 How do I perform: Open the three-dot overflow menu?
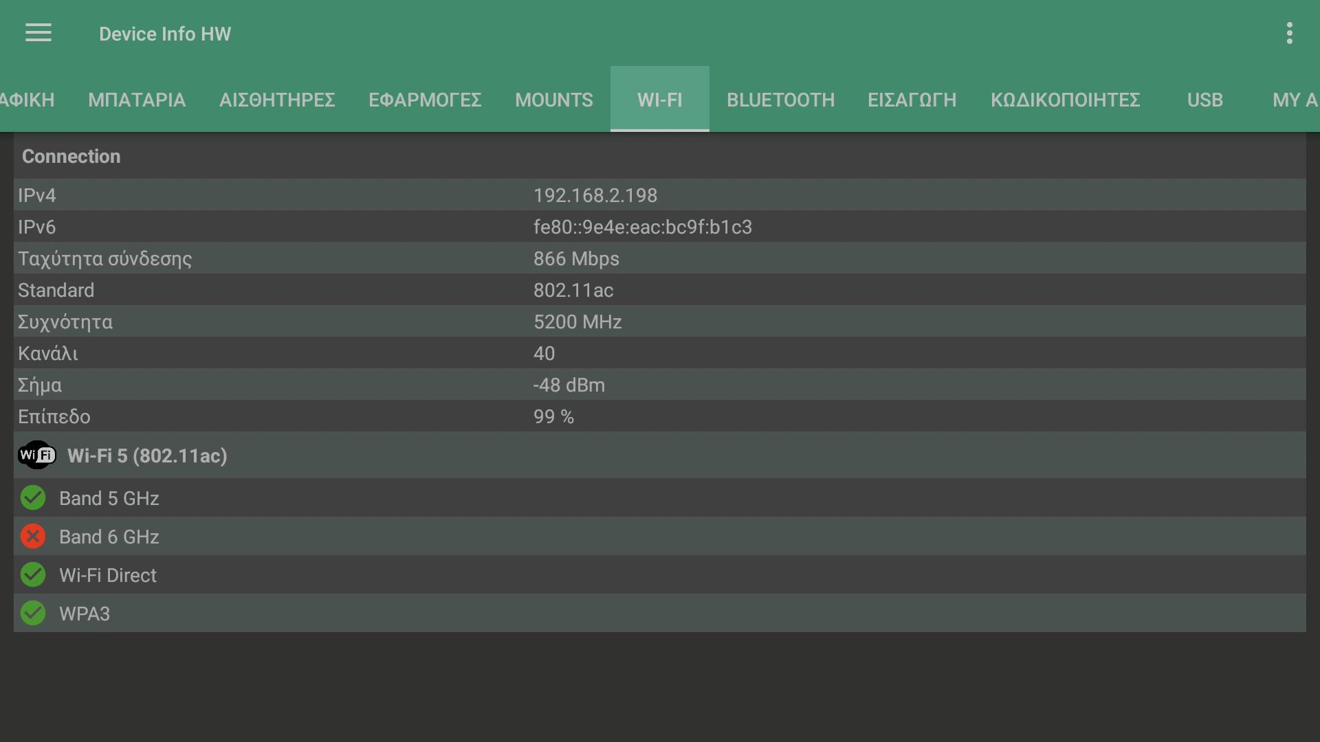click(1289, 33)
